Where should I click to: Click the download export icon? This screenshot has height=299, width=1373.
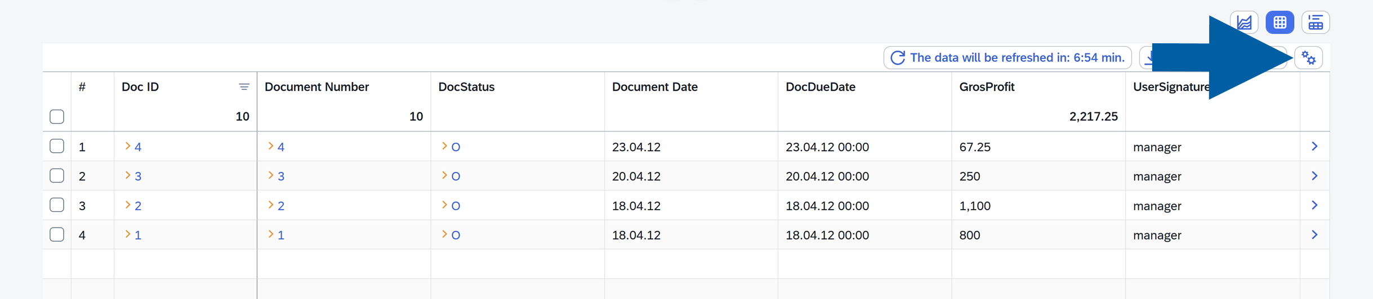pos(1149,57)
